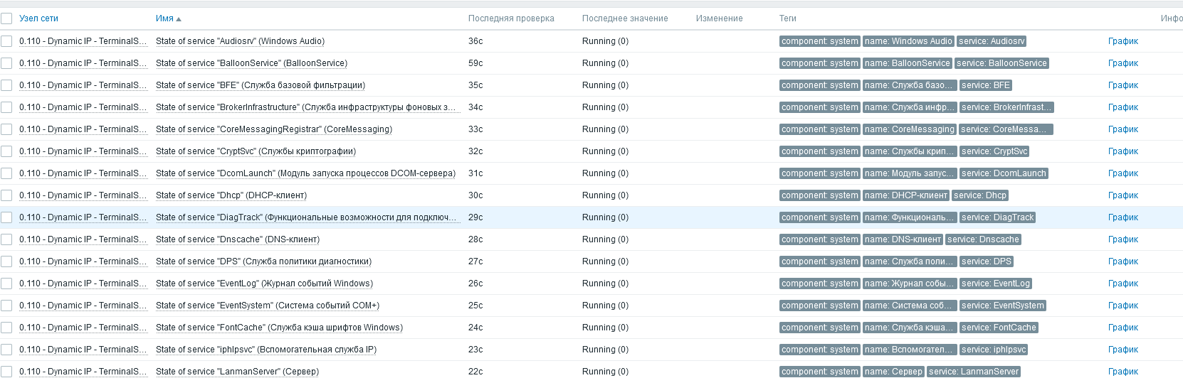View График for the BalloonService row

click(1122, 63)
